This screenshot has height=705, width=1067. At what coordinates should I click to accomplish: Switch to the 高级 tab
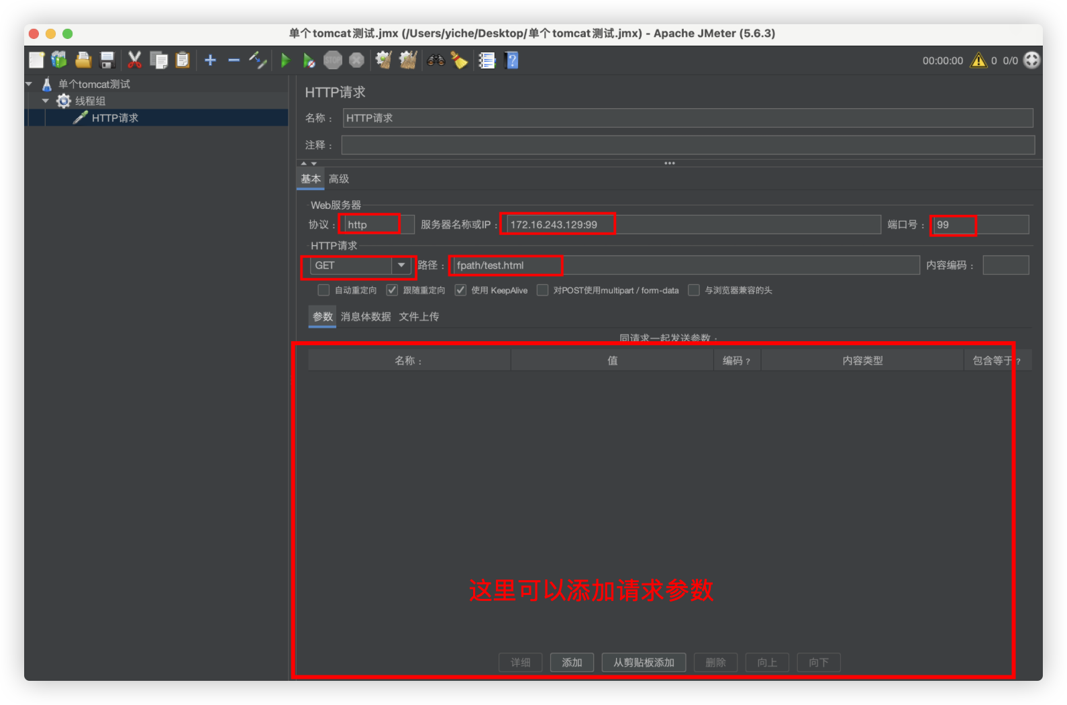click(x=339, y=179)
